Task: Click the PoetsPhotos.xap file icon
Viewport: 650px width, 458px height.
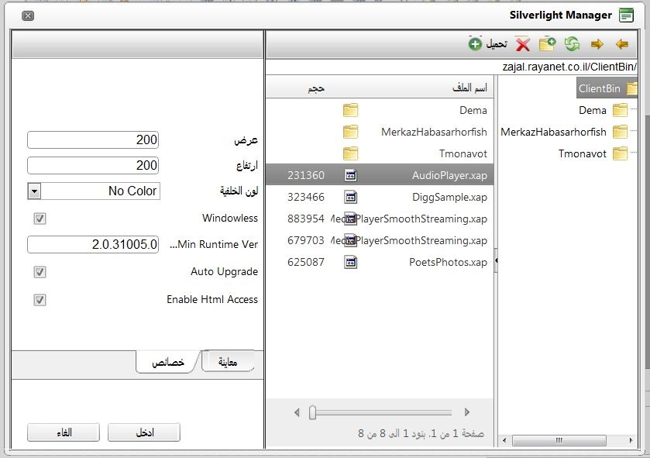Action: (351, 262)
